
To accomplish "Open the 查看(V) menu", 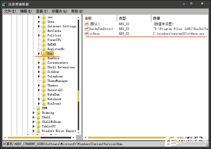I will 42,11.
